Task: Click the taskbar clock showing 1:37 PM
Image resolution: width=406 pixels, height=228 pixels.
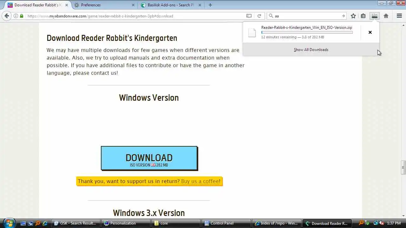Action: tap(394, 223)
